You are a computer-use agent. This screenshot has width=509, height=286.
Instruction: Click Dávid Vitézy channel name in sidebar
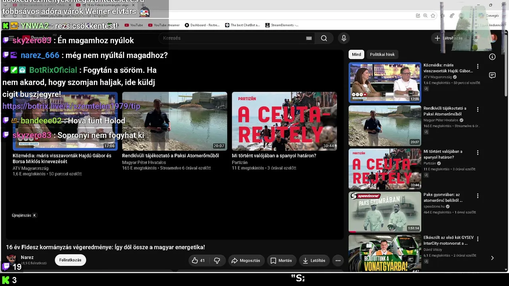[433, 250]
